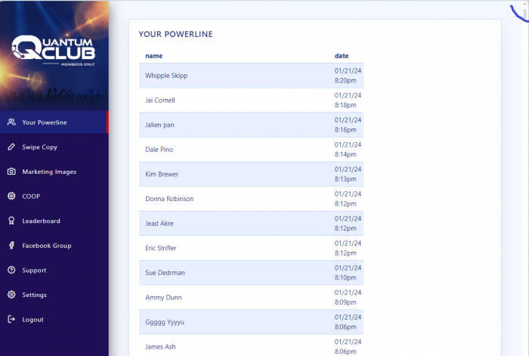Viewport: 529px width, 356px height.
Task: Click the COOP chip icon
Action: pyautogui.click(x=11, y=197)
